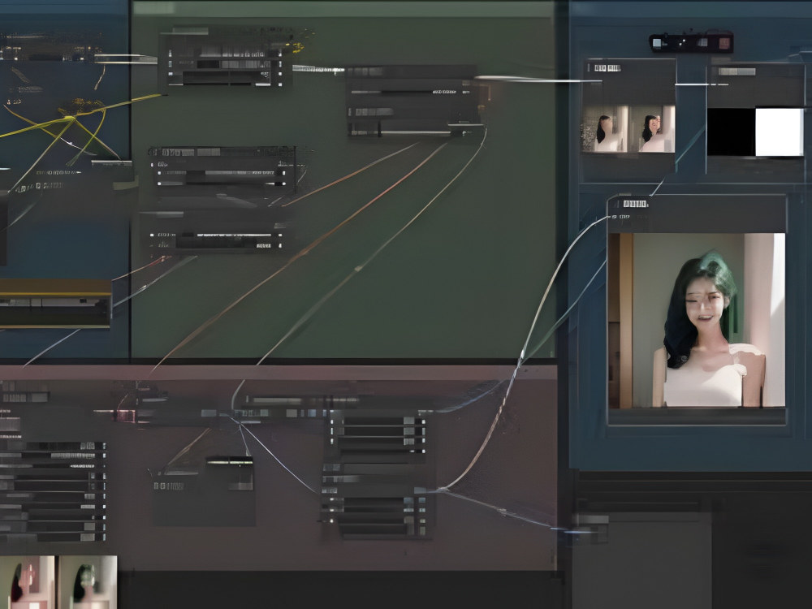This screenshot has height=609, width=812.
Task: Click the black half of the mask preview
Action: 732,132
